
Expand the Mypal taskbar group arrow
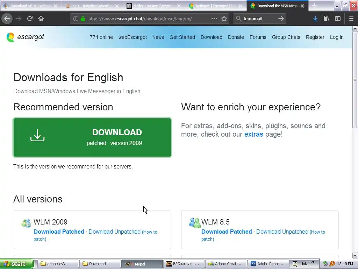tap(161, 264)
